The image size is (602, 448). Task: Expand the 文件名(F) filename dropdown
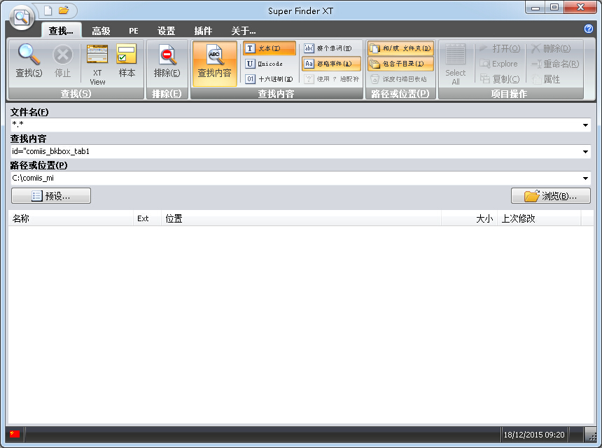pyautogui.click(x=587, y=125)
